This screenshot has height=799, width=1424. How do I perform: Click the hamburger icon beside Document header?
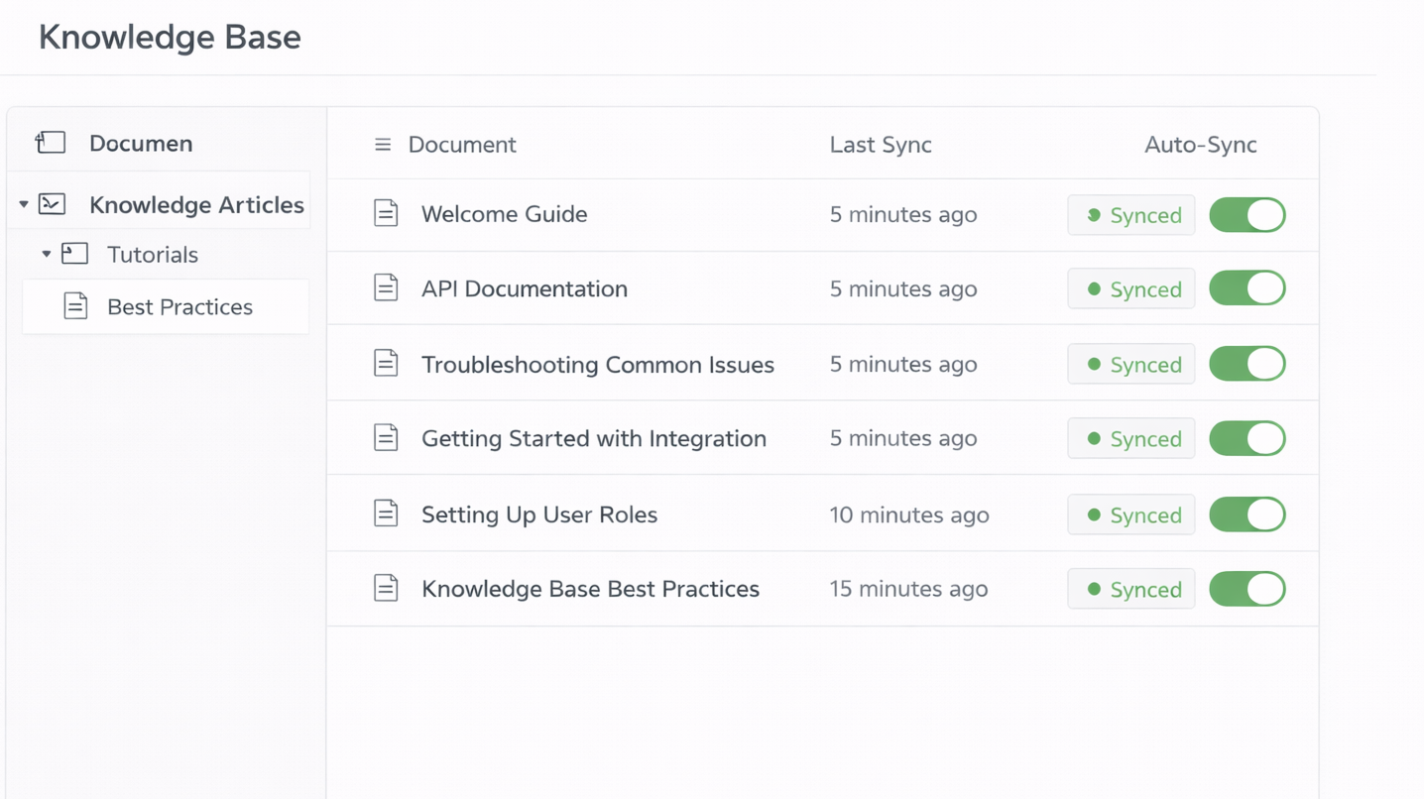(x=383, y=144)
